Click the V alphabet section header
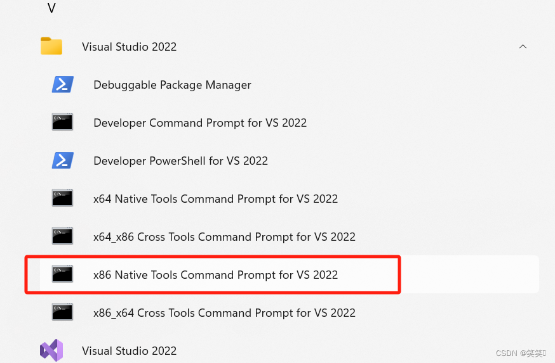Viewport: 555px width, 363px height. coord(51,8)
